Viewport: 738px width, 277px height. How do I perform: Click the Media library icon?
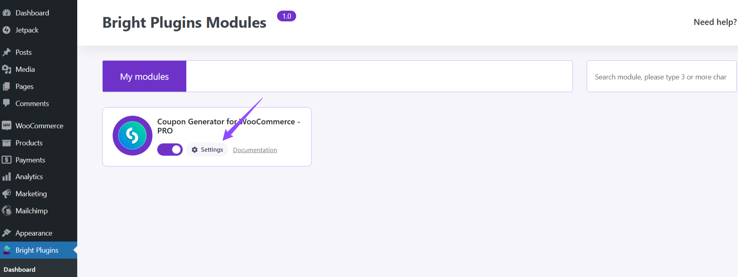6,70
